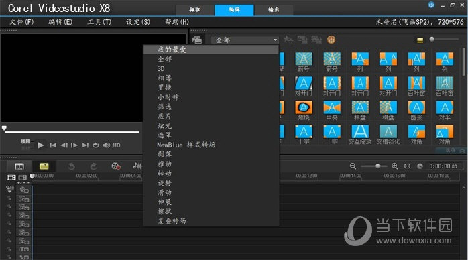The image size is (468, 260).
Task: Open the Sound Mixer waveform icon
Action: [x=137, y=166]
